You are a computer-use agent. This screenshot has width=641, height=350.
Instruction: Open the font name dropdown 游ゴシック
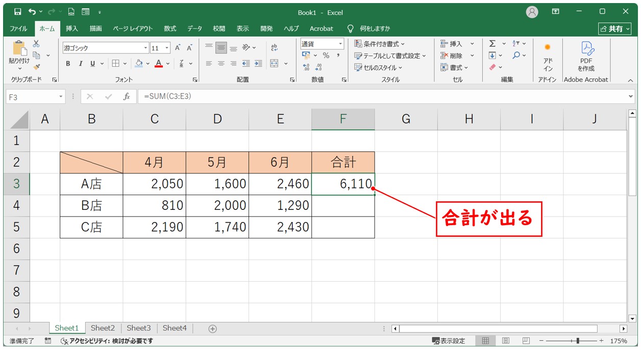[x=145, y=48]
